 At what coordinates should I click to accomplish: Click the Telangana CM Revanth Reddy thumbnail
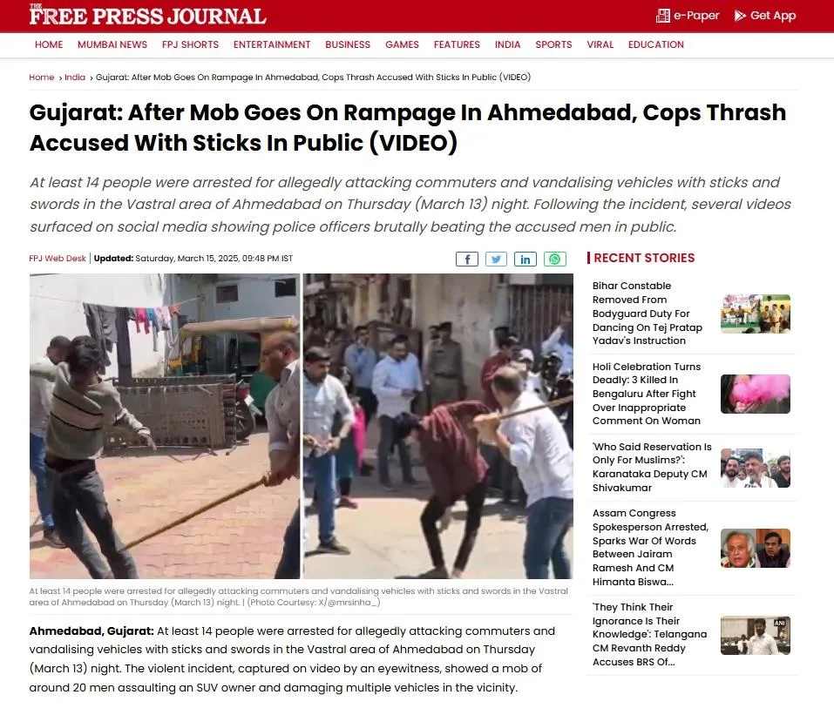[x=756, y=635]
